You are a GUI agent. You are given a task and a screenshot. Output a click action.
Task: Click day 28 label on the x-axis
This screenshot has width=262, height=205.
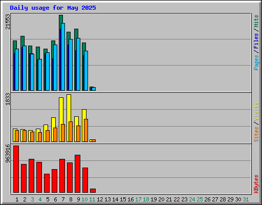(x=223, y=199)
